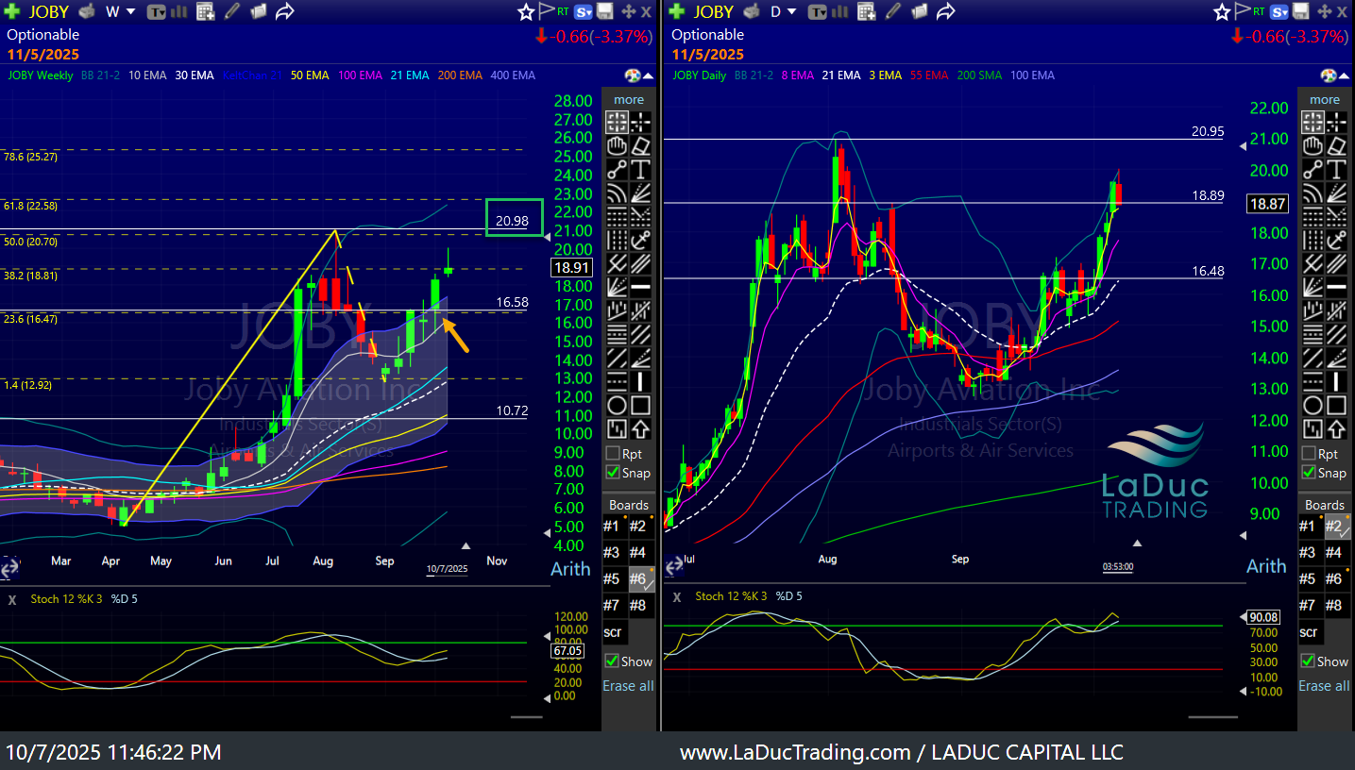Viewport: 1355px width, 770px height.
Task: Select the crosshair pointer tool in daily toolbar
Action: (x=1313, y=122)
